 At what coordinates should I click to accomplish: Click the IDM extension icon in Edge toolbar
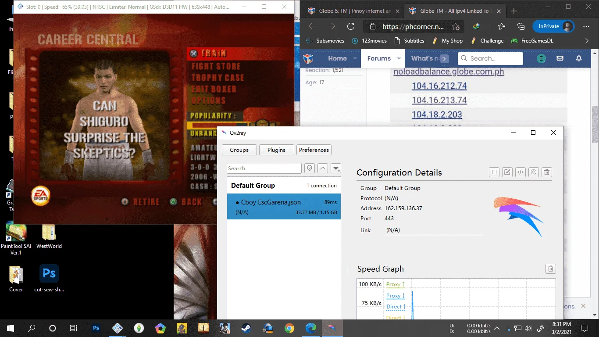tap(477, 26)
